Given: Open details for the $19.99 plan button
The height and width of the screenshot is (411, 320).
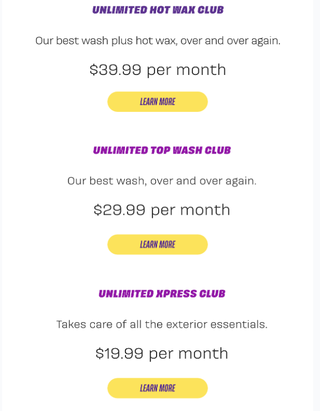Looking at the screenshot, I should pos(158,388).
